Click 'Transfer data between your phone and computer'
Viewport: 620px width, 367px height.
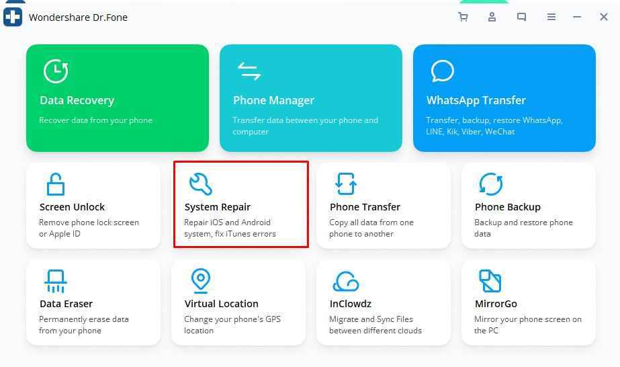[x=305, y=126]
